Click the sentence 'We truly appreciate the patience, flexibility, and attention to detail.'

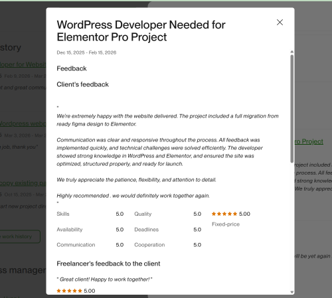[136, 180]
